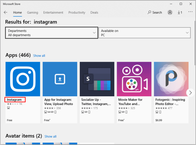Open the user account profile icon
Viewport: 196px width, 145px height.
(170, 12)
